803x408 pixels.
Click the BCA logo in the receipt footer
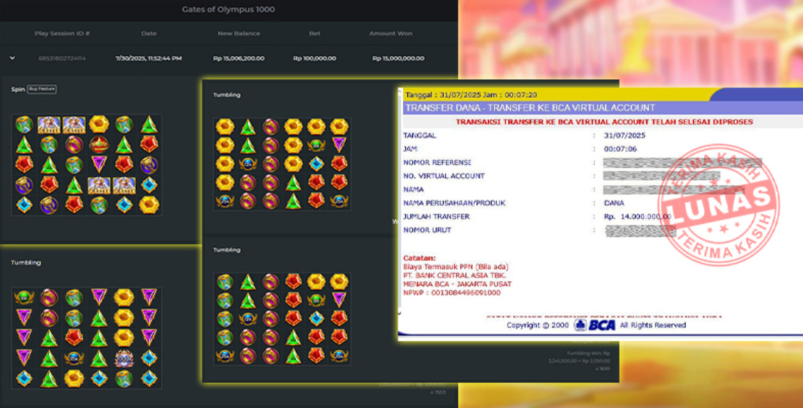tap(595, 325)
